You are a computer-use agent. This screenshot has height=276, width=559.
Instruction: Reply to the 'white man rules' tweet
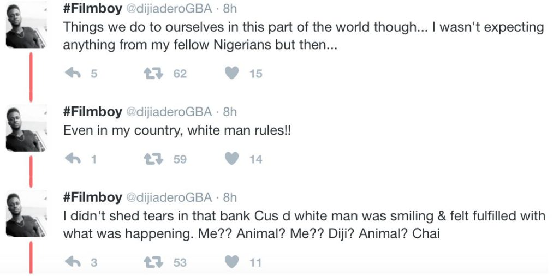click(x=73, y=159)
